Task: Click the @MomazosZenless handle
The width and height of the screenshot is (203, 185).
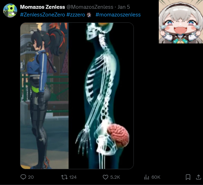Action: tap(90, 7)
